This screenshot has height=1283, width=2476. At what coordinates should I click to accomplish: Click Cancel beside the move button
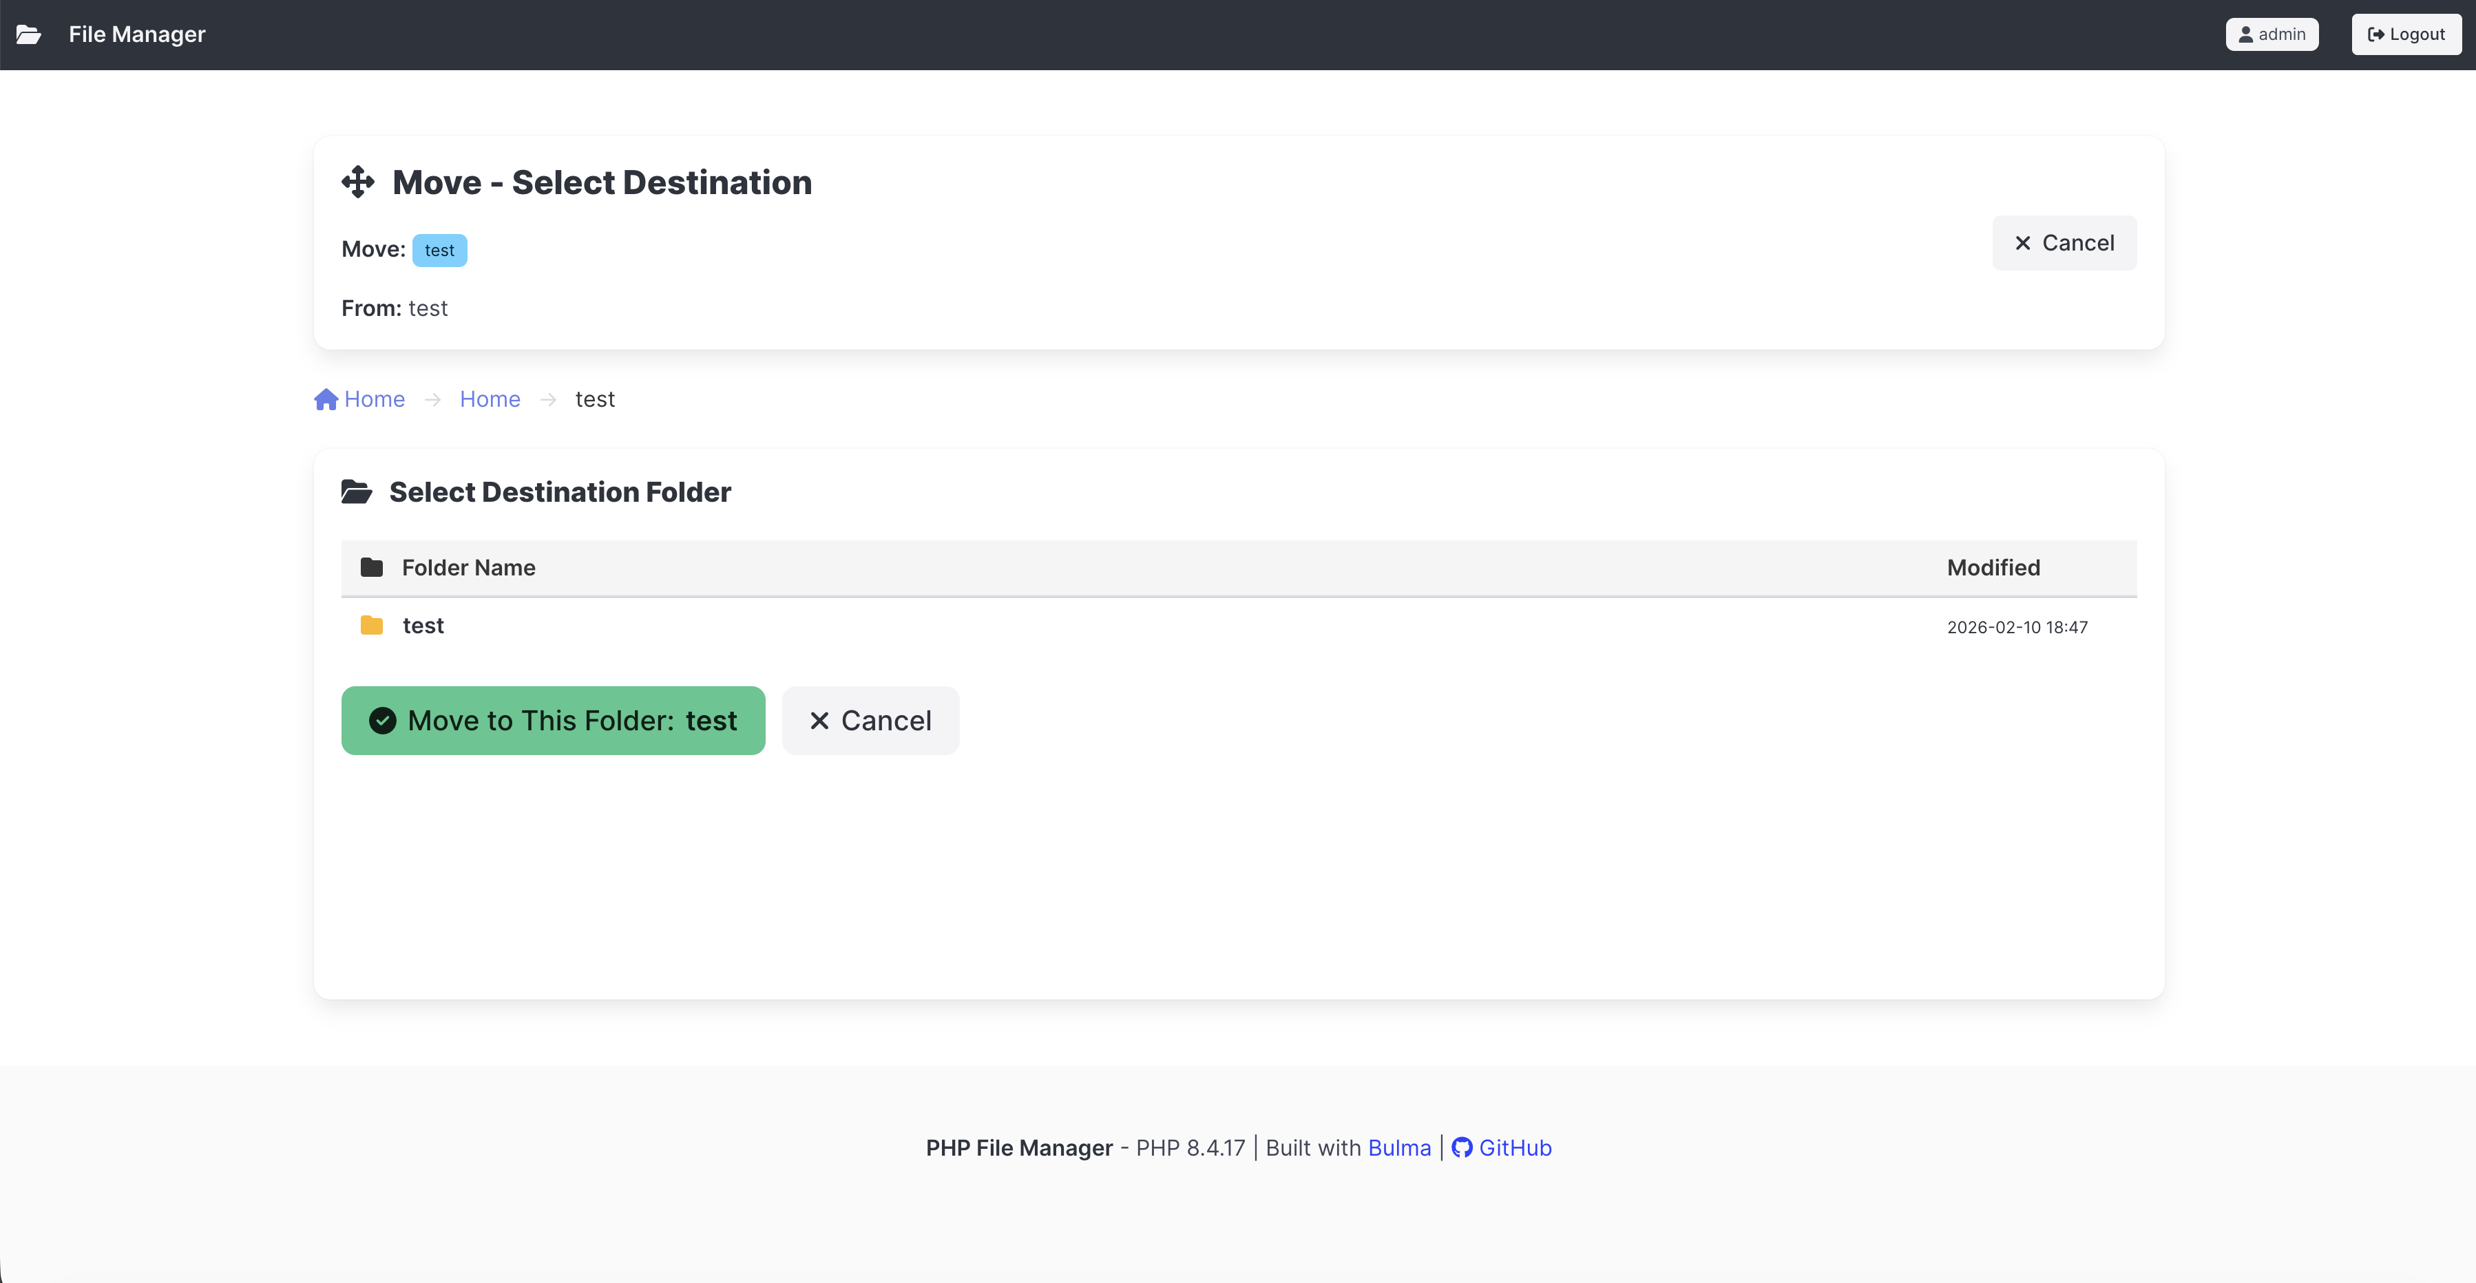(870, 721)
